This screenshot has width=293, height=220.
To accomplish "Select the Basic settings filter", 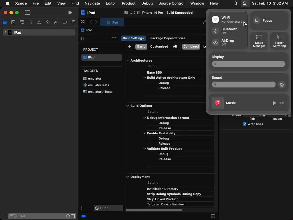I will (x=141, y=47).
